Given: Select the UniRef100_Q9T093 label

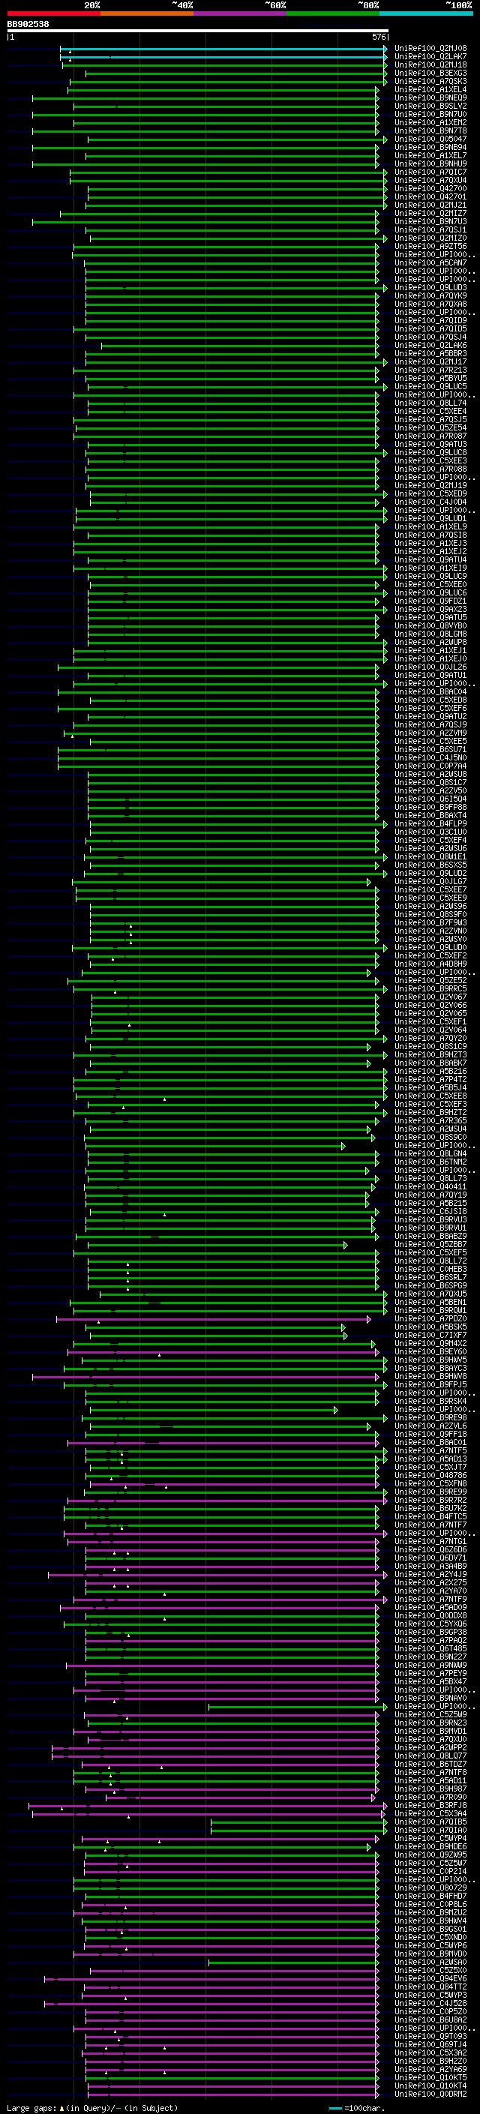Looking at the screenshot, I should pos(430,2037).
